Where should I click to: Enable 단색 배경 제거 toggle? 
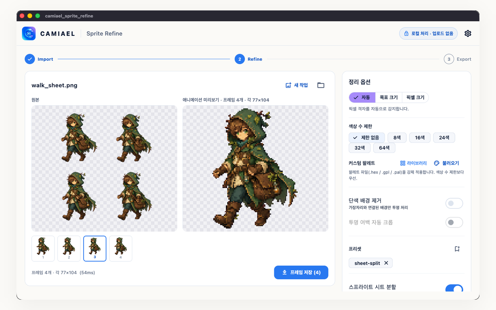point(454,203)
